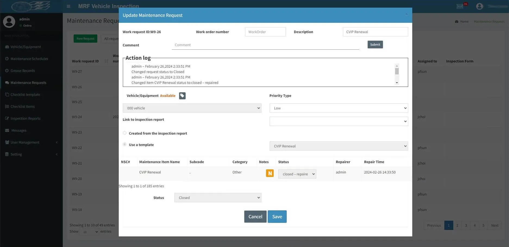Open the CVIP Renewal template dropdown
Viewport: 509px width, 247px height.
tap(339, 146)
